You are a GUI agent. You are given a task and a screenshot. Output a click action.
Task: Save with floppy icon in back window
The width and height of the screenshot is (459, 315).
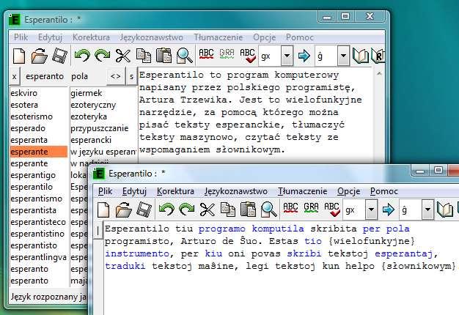pos(59,56)
